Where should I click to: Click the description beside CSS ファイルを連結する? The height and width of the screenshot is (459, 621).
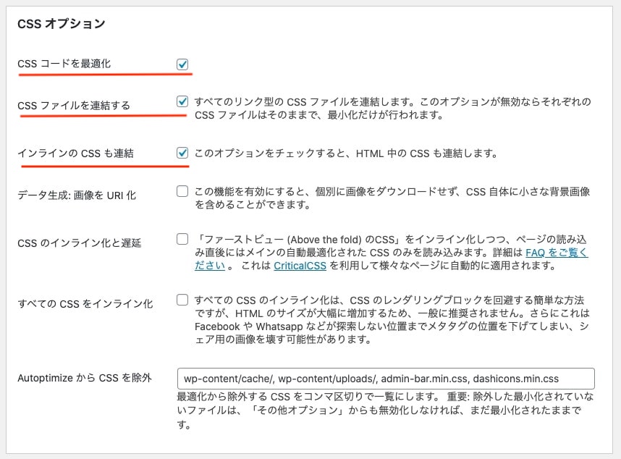click(392, 108)
